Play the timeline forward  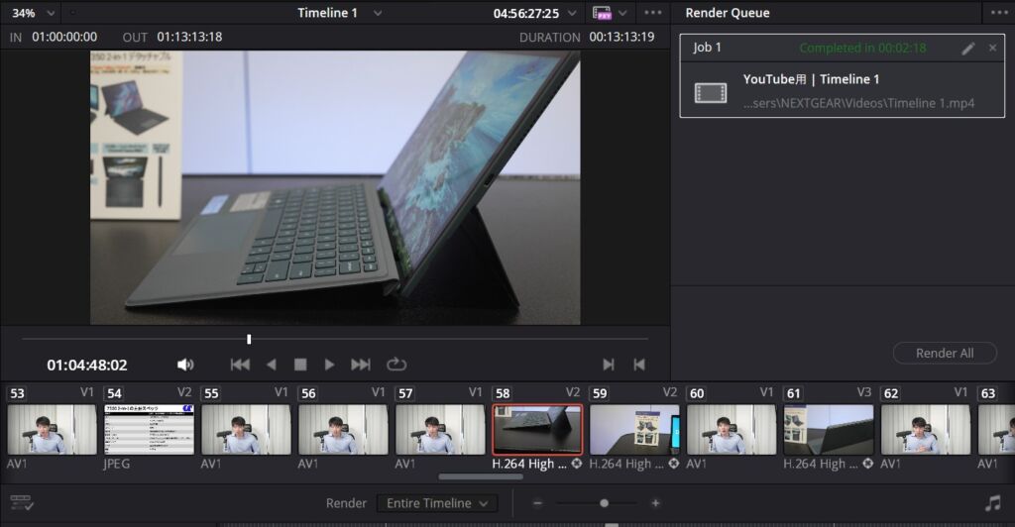click(329, 365)
